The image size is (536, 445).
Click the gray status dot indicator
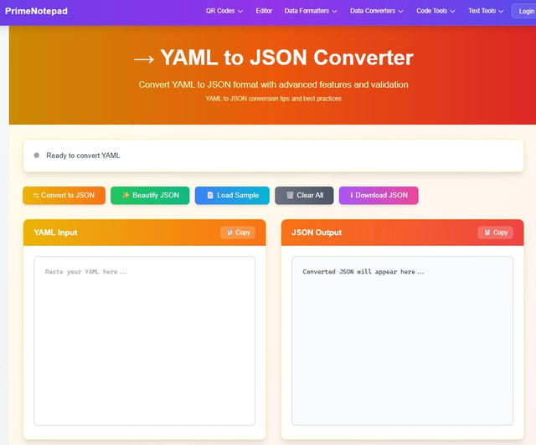pyautogui.click(x=37, y=156)
